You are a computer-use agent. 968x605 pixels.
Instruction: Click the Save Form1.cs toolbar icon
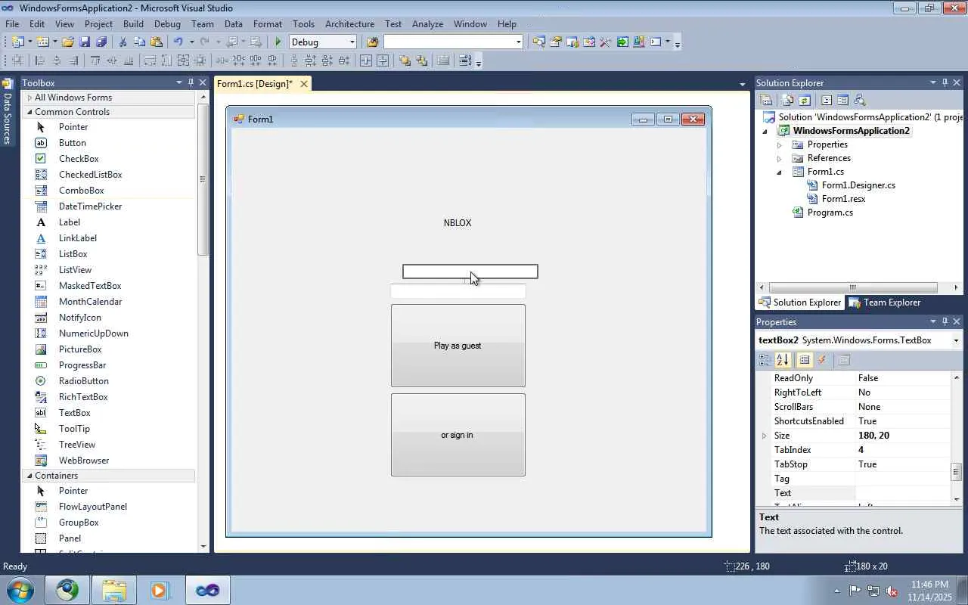tap(85, 42)
